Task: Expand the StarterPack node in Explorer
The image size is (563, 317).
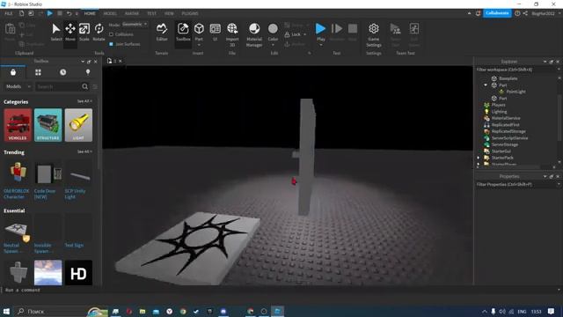Action: (x=479, y=158)
